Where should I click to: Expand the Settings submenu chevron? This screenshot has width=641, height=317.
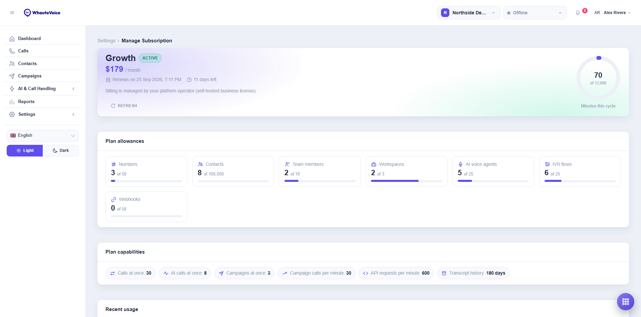pyautogui.click(x=73, y=114)
